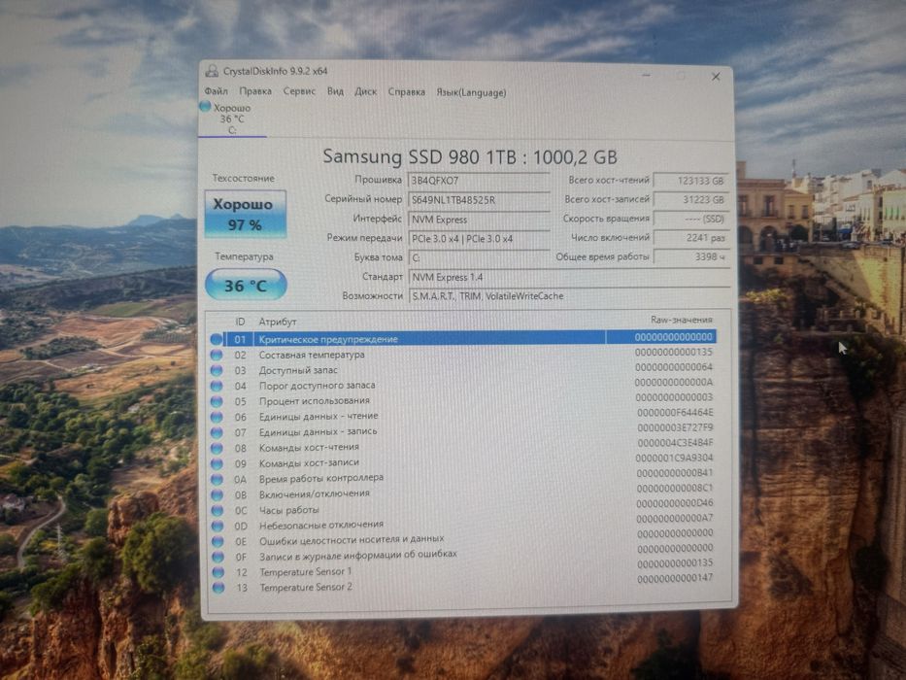Click the host writes value 31223 GB

tap(691, 199)
